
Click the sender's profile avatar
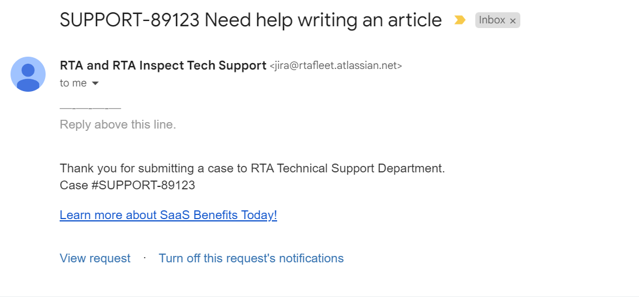coord(28,74)
